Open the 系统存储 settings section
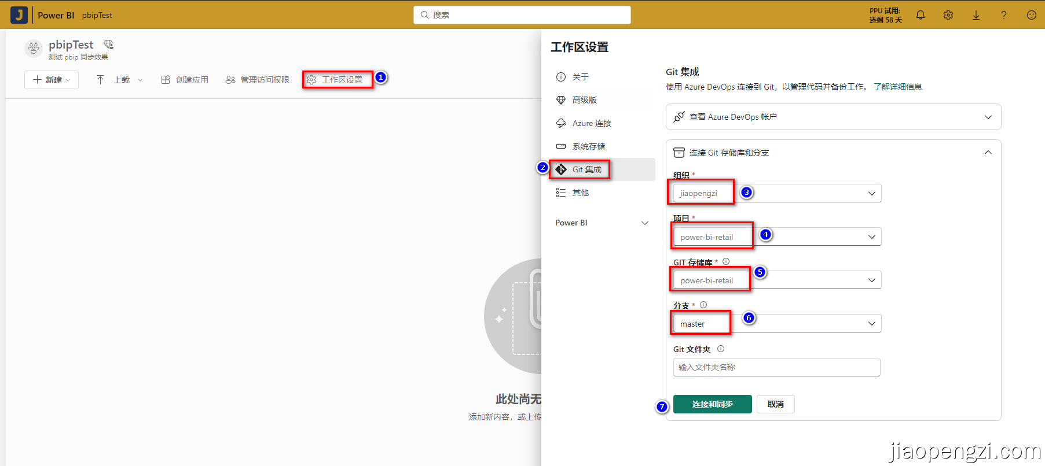The width and height of the screenshot is (1045, 466). [x=602, y=146]
